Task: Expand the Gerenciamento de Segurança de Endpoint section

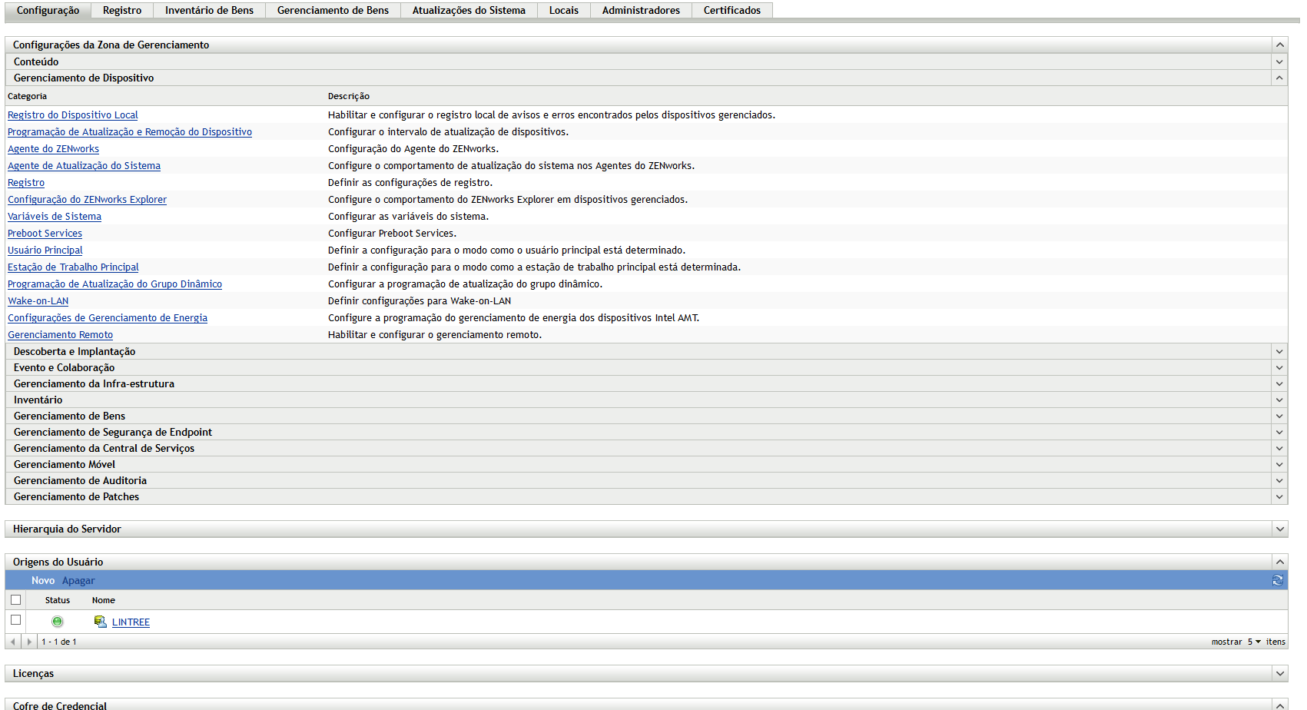Action: pyautogui.click(x=1279, y=433)
